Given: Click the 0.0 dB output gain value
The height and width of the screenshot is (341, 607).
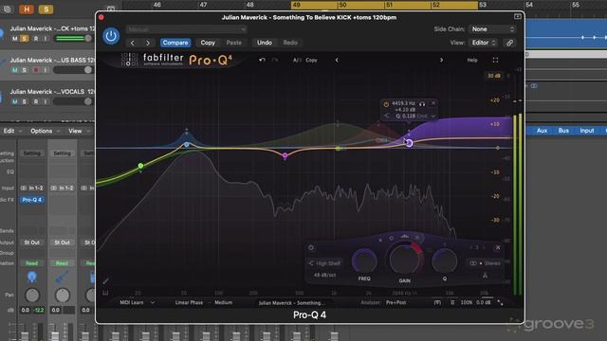Looking at the screenshot, I should pyautogui.click(x=484, y=303).
